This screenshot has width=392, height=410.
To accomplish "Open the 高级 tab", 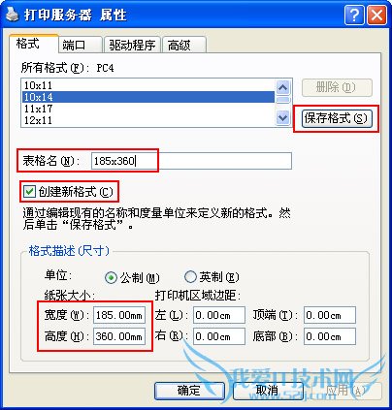I will click(x=184, y=45).
